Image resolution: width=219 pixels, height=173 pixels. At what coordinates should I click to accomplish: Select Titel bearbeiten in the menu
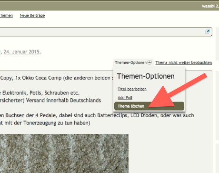[132, 89]
